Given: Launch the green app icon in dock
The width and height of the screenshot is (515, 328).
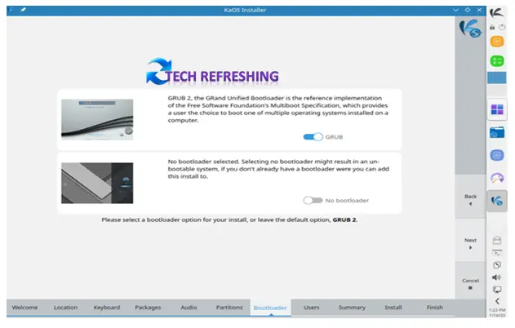Looking at the screenshot, I should click(x=497, y=60).
